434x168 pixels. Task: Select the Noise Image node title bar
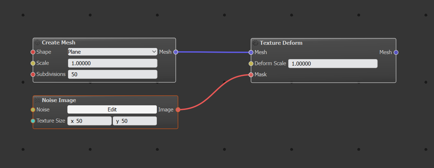tap(107, 100)
